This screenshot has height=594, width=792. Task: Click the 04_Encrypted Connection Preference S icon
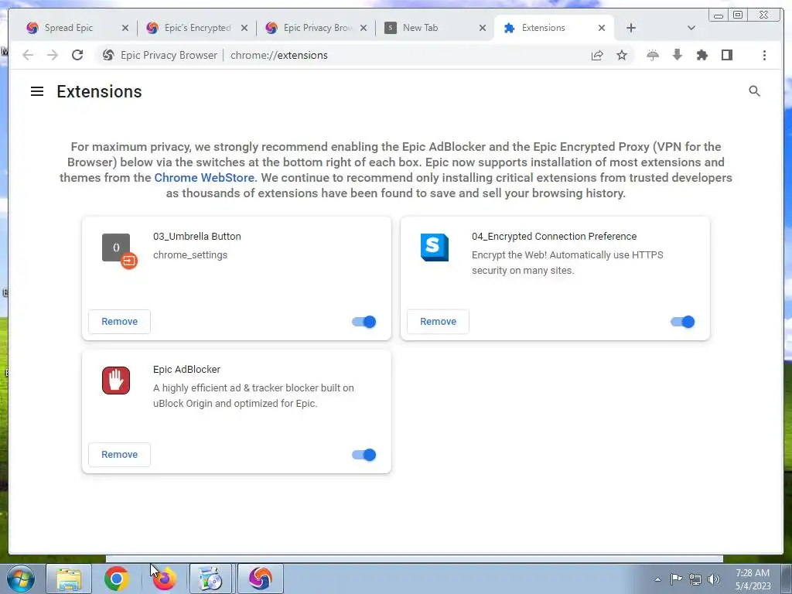[x=435, y=247]
